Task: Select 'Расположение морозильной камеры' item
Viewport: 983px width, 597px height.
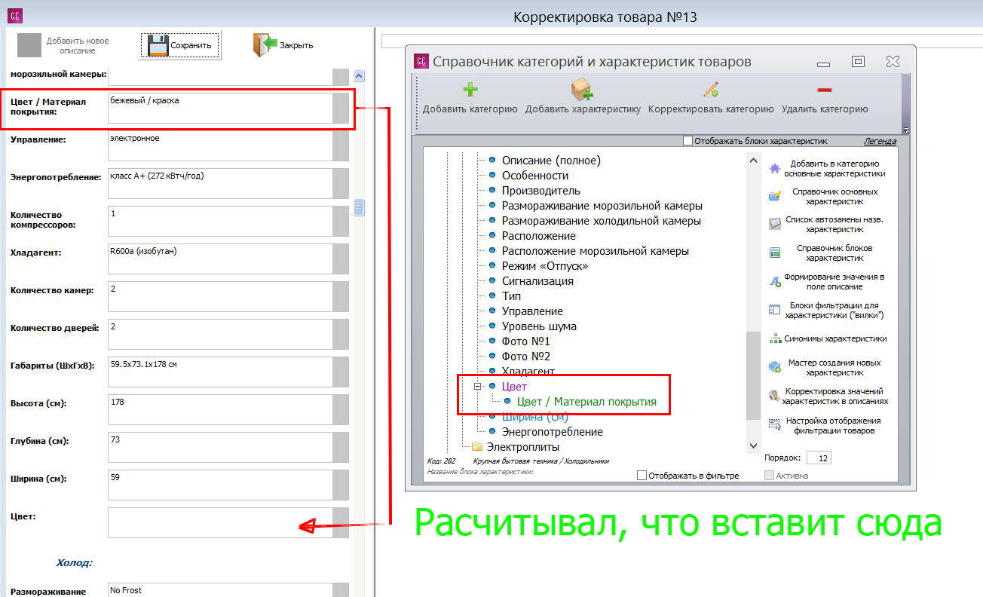Action: click(x=596, y=251)
